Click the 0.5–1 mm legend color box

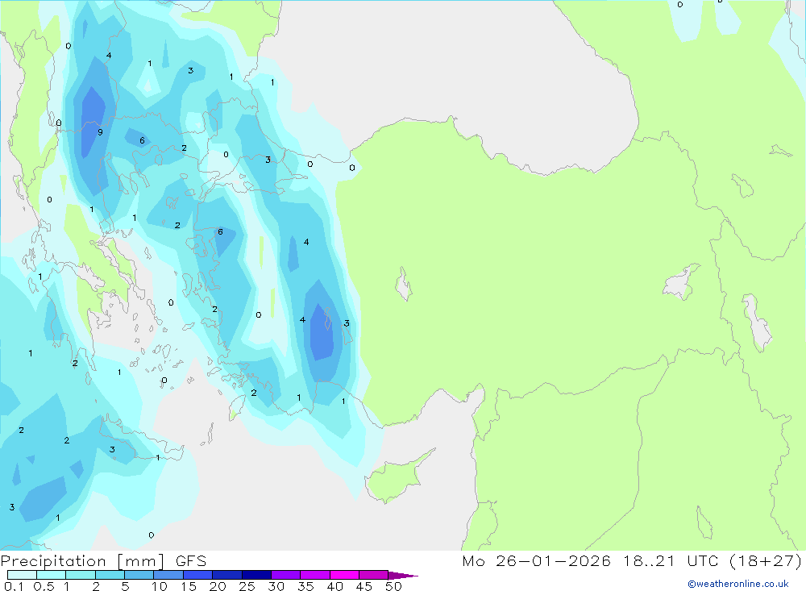pos(51,575)
